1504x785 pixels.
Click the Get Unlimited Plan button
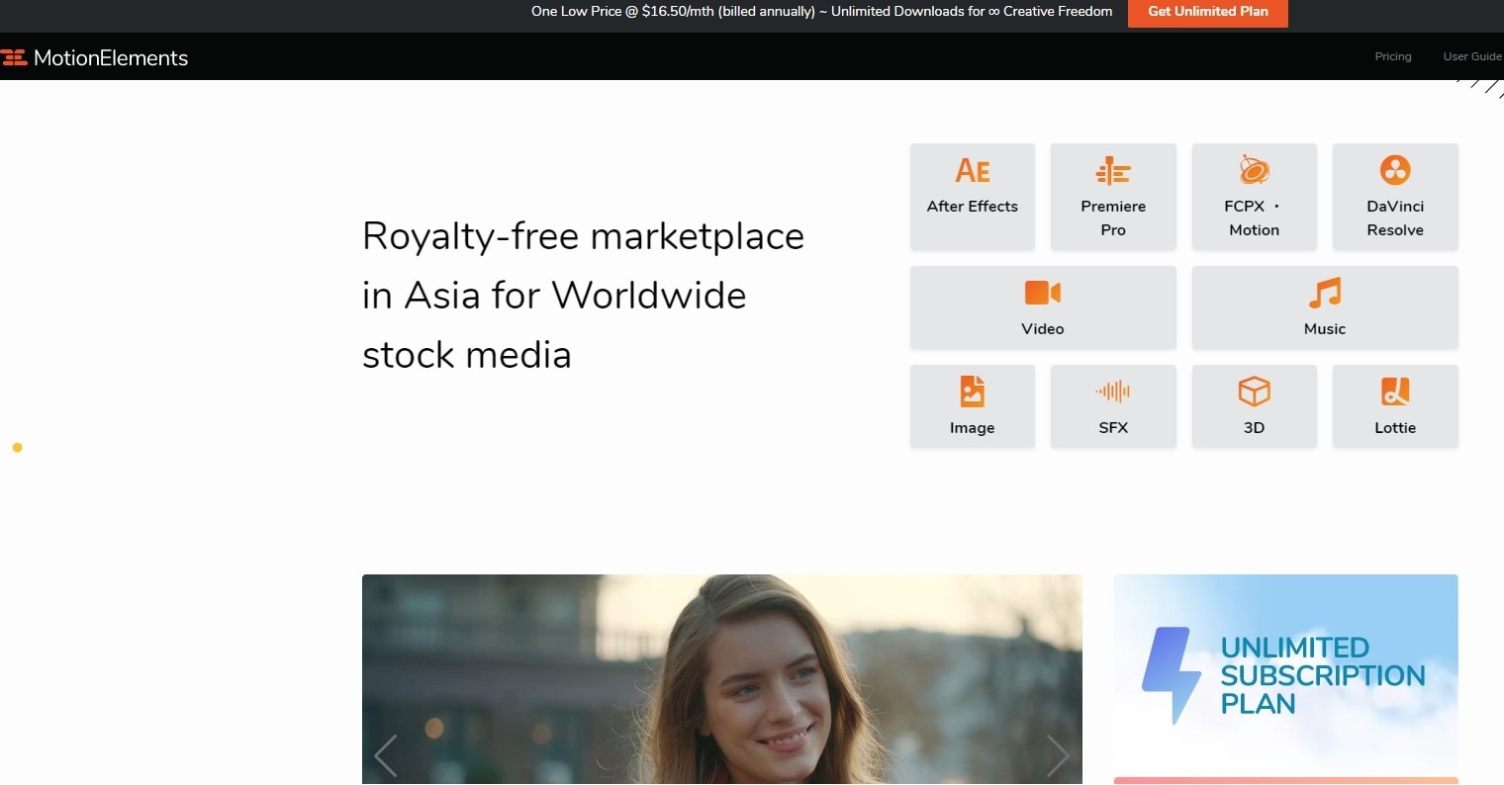[1207, 12]
